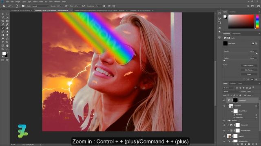Click the Home icon in options bar
Screen dimensions: 261x146
4,6
